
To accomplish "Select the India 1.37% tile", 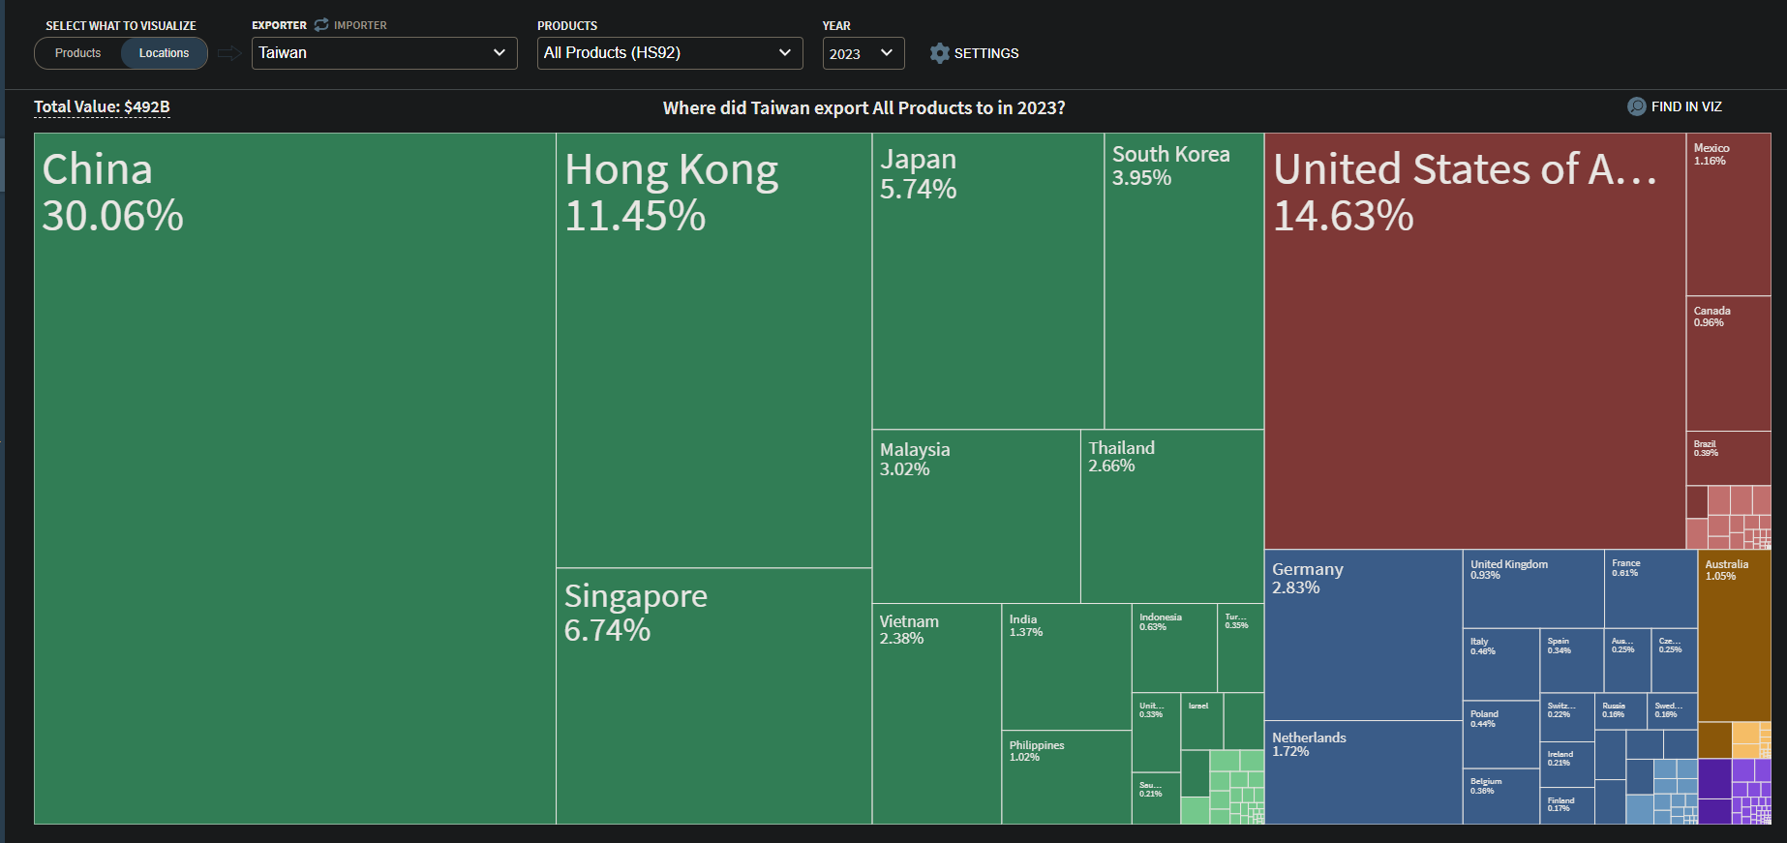I will (x=1067, y=667).
